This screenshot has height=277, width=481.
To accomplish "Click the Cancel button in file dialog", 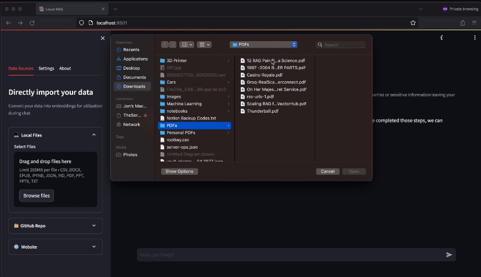I will coord(327,171).
